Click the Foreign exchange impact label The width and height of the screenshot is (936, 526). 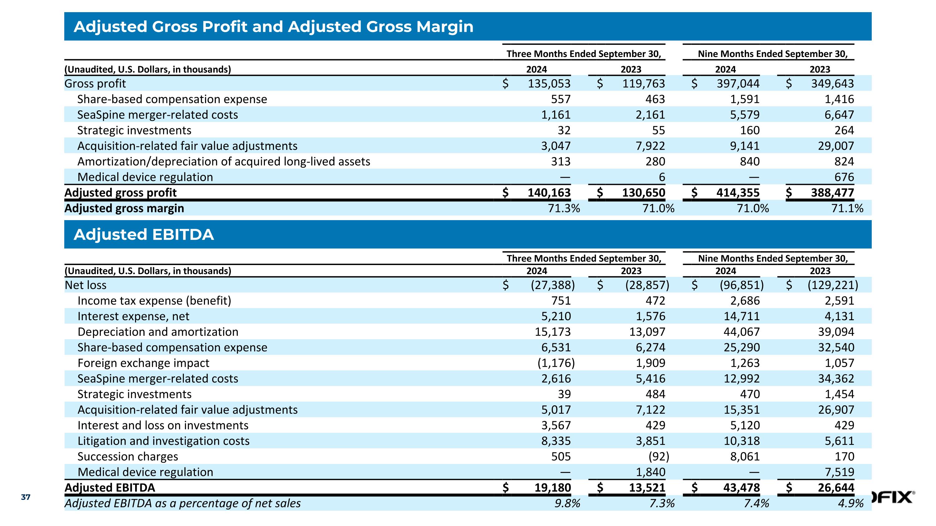coord(143,363)
